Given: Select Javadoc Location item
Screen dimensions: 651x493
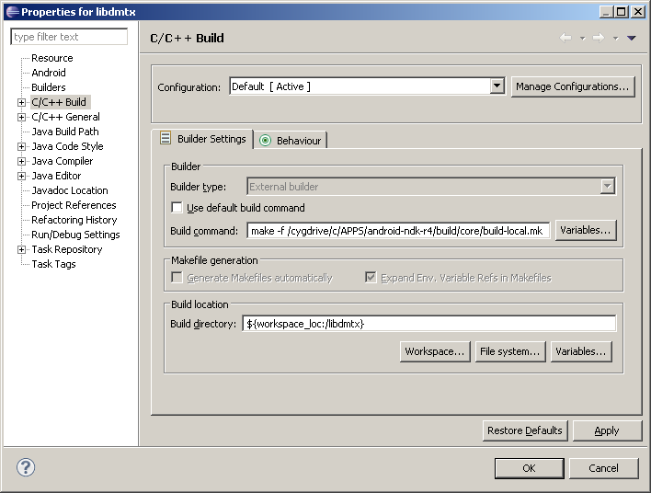Looking at the screenshot, I should click(x=70, y=190).
